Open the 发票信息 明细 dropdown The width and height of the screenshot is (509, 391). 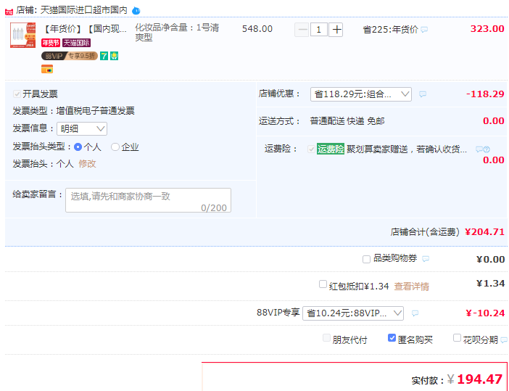[82, 129]
